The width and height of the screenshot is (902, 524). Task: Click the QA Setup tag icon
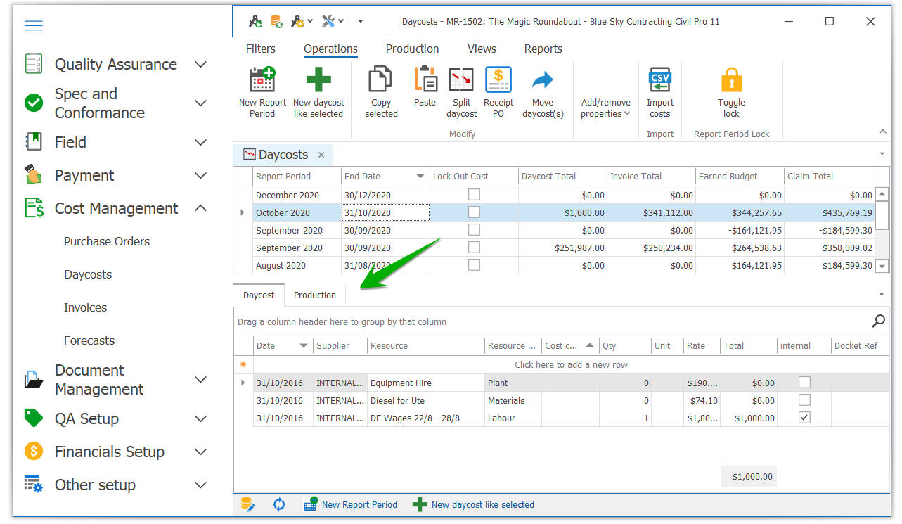pyautogui.click(x=34, y=418)
